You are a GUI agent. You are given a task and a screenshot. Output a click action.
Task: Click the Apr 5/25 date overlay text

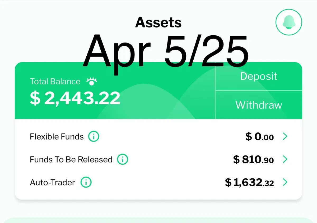click(166, 51)
